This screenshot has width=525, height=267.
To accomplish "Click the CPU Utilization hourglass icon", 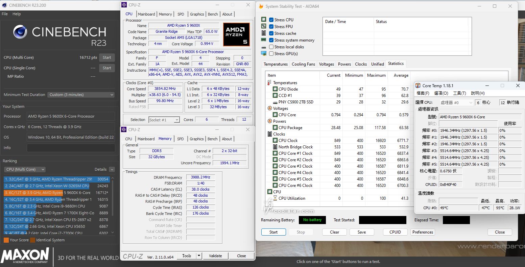I will click(275, 198).
